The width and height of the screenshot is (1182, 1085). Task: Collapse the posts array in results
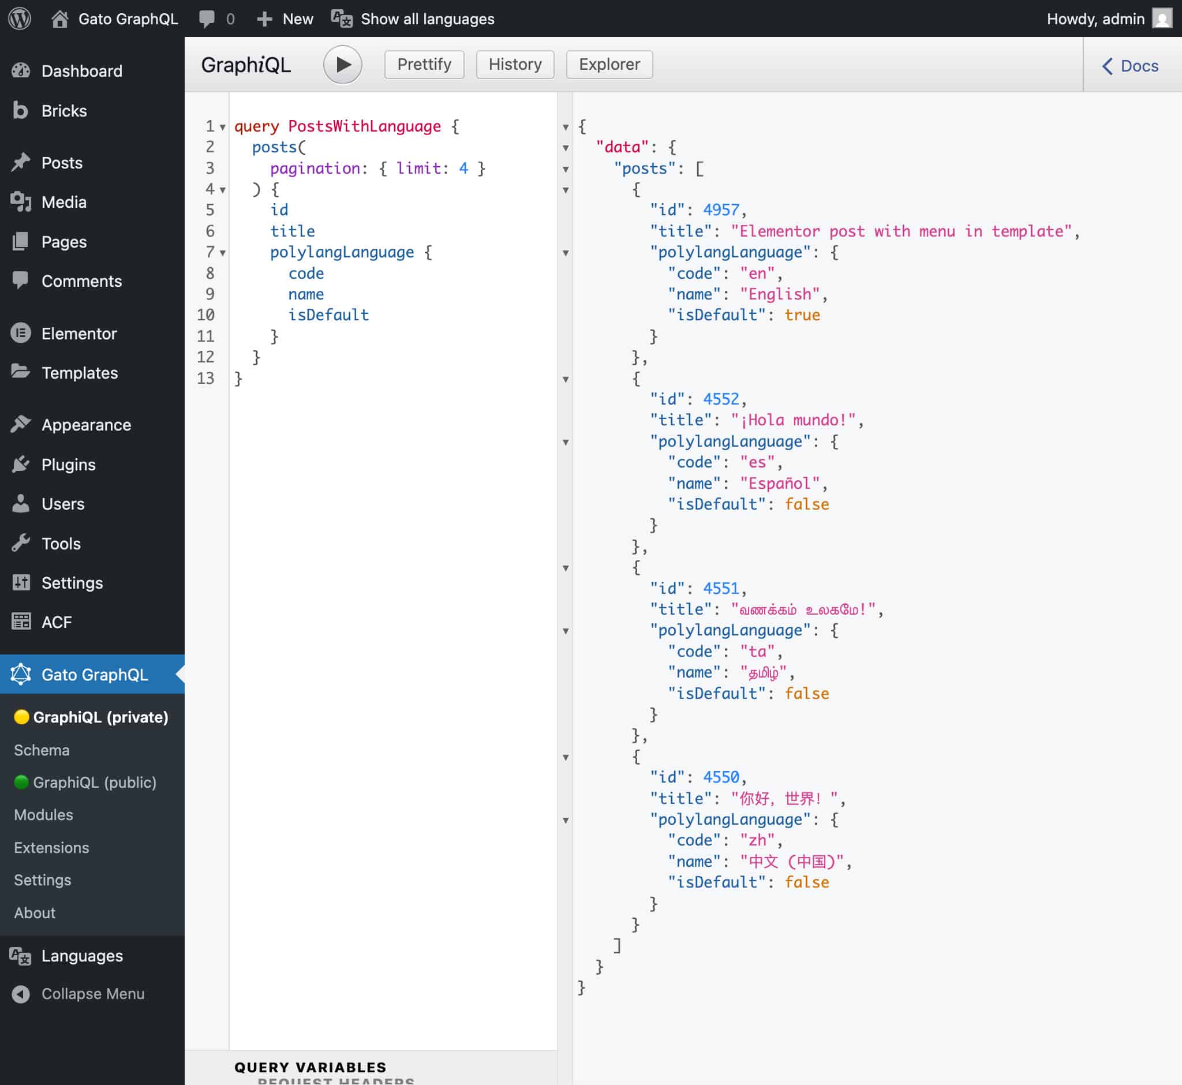tap(566, 169)
